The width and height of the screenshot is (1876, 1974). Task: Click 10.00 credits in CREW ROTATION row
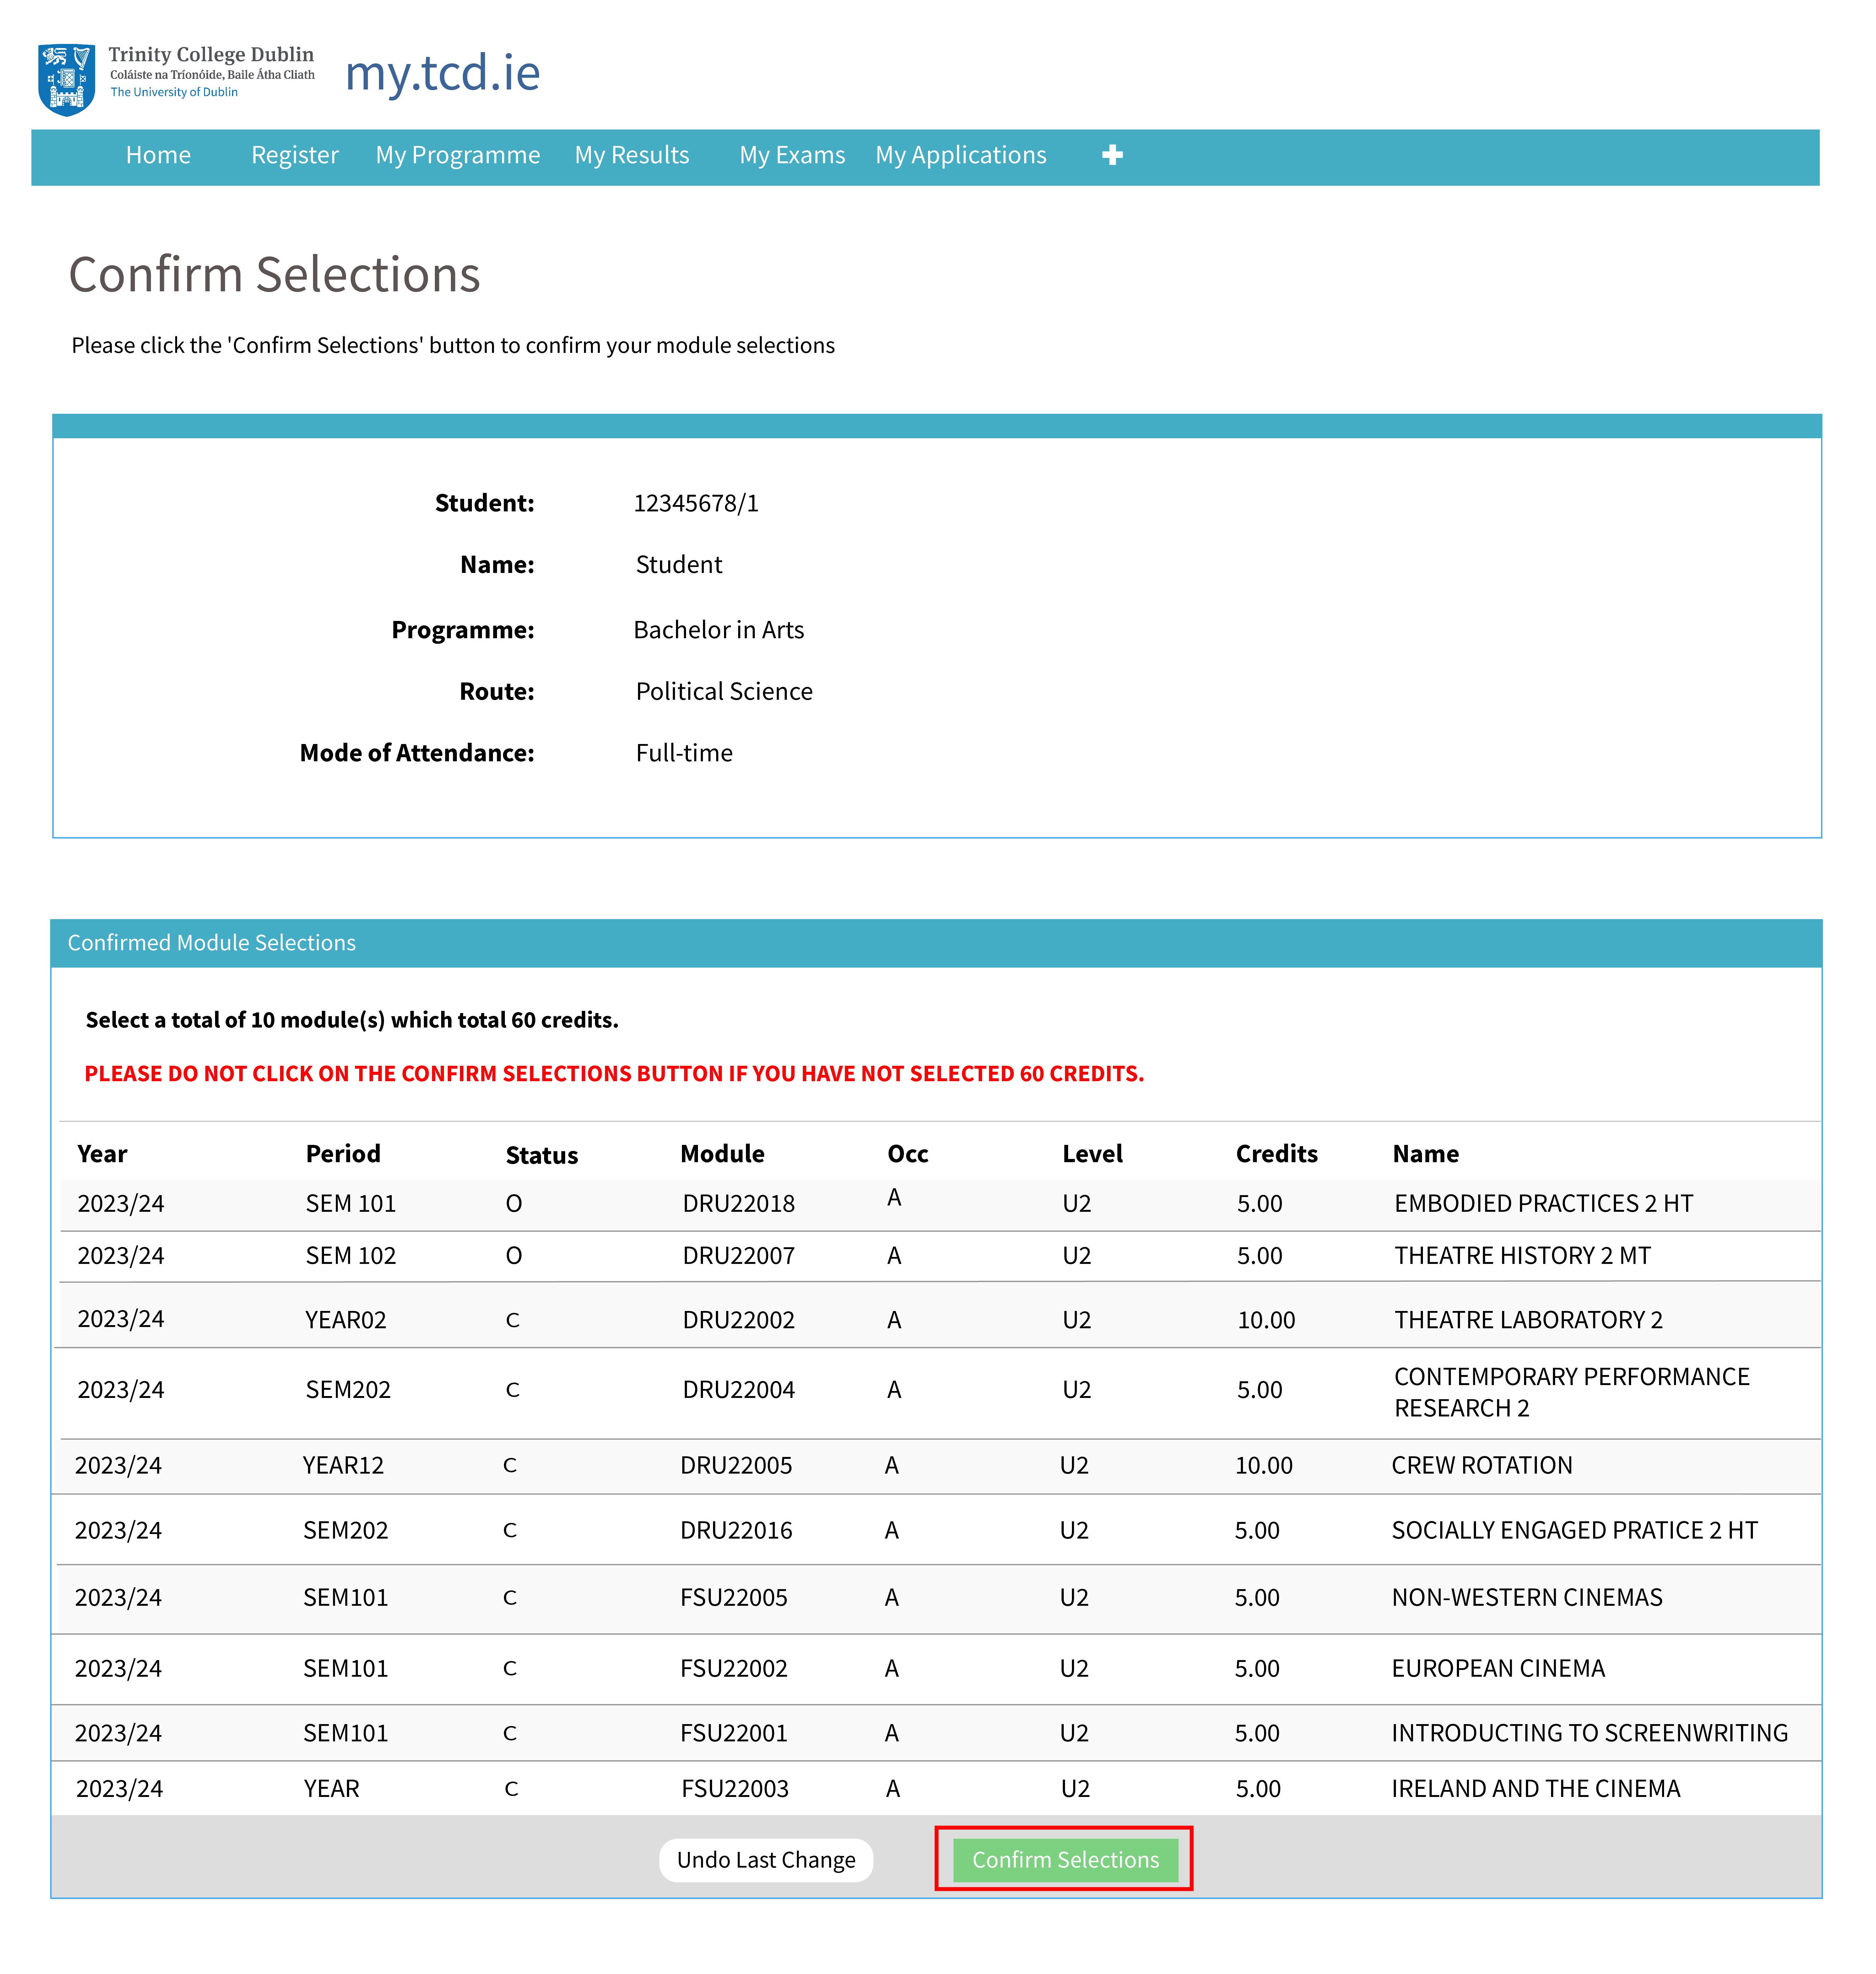[x=1264, y=1466]
